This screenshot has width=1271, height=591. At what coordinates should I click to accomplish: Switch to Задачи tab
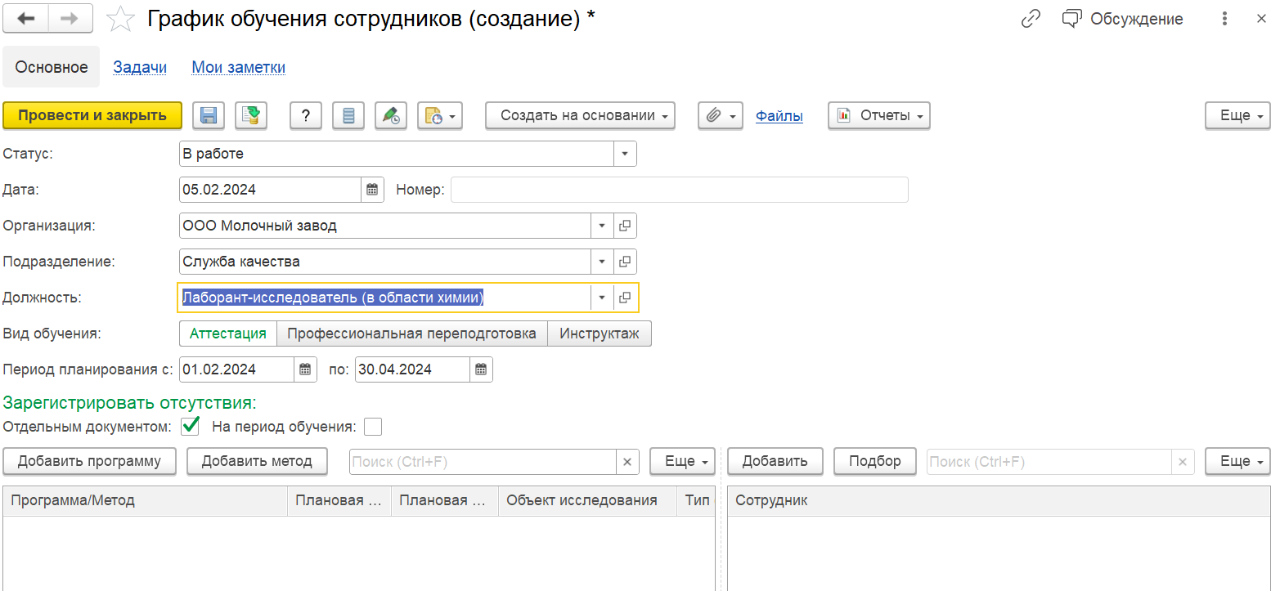point(140,67)
